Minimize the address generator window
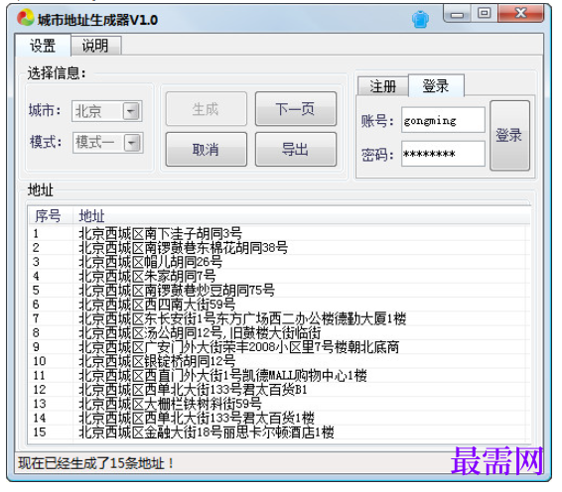This screenshot has width=562, height=492. [x=457, y=14]
